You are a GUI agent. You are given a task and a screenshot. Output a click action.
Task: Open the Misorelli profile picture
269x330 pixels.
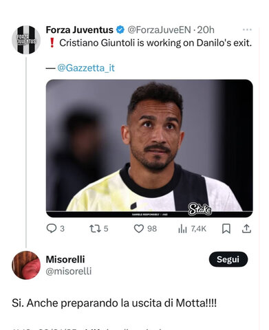point(26,265)
